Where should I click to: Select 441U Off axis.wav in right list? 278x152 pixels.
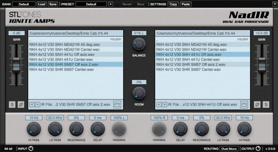[x=203, y=54]
